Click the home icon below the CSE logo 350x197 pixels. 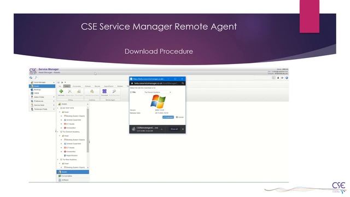coord(31,78)
